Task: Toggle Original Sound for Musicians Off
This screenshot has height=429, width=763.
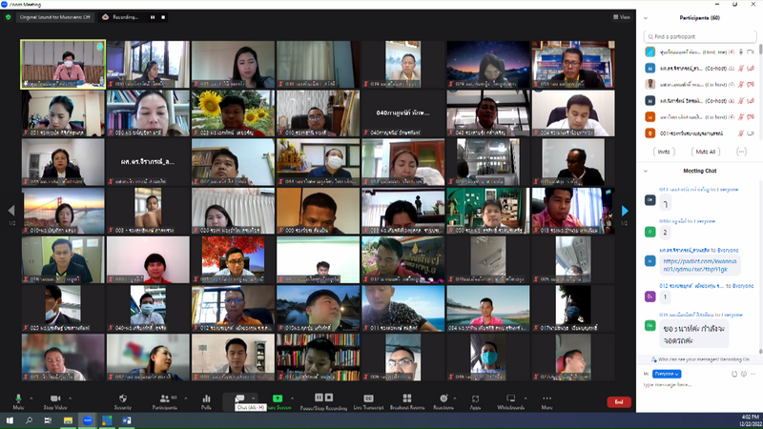Action: (55, 17)
